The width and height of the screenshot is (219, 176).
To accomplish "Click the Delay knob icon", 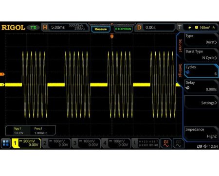I will [187, 88].
